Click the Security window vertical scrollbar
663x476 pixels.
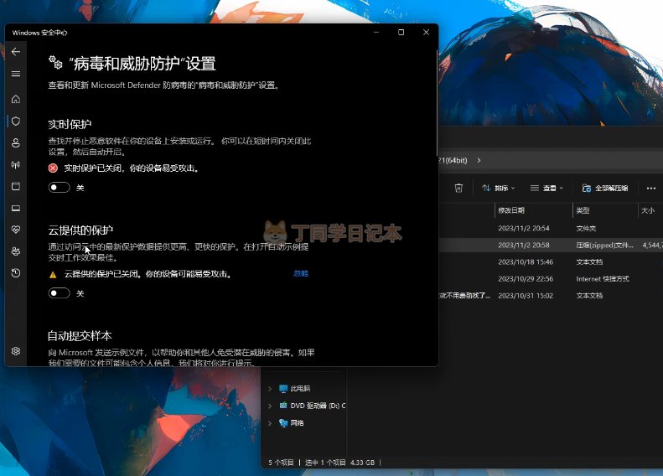(437, 104)
